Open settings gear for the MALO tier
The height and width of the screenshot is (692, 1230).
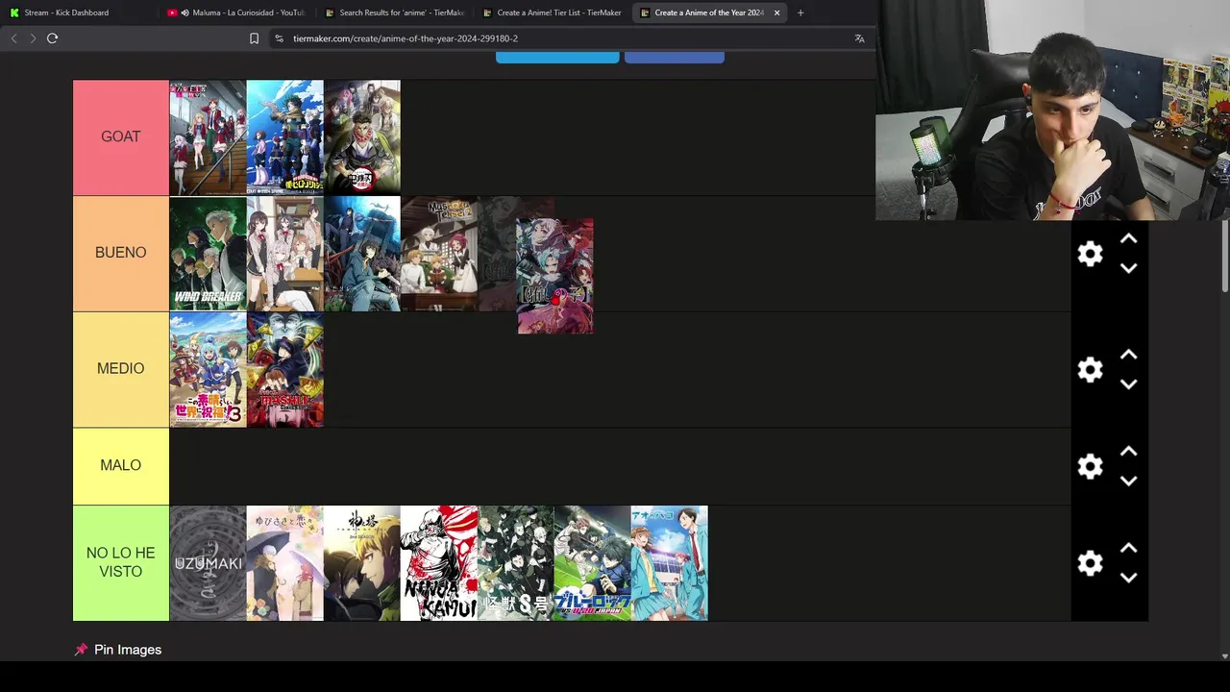pyautogui.click(x=1090, y=466)
